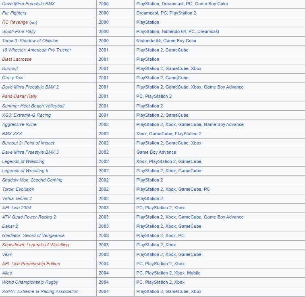Click Xbox in the AFL Live 2004 row

pos(179,208)
